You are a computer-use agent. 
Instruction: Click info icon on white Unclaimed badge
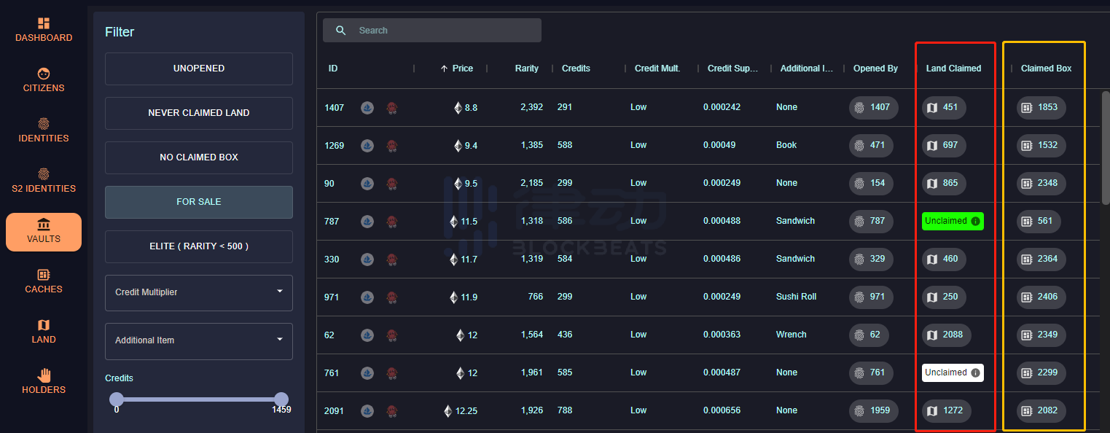974,372
